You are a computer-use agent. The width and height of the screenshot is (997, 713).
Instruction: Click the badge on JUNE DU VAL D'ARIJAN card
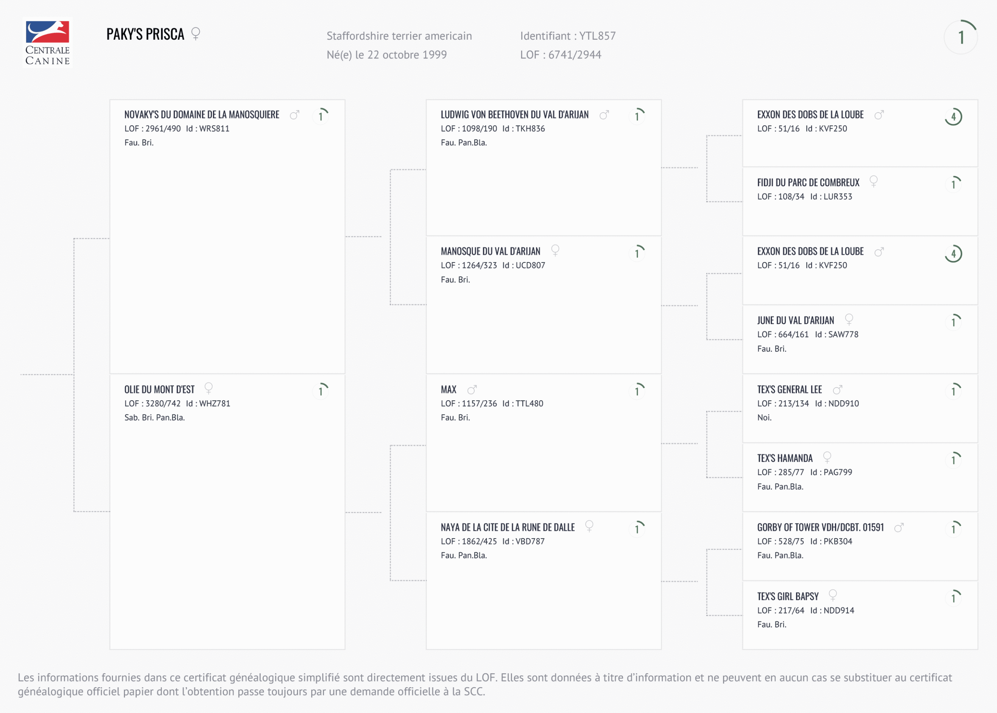[x=953, y=322]
